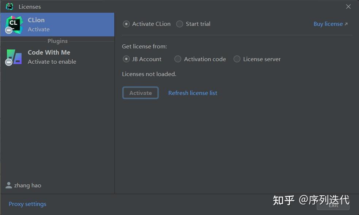Choose the License server option
The width and height of the screenshot is (359, 215).
[237, 59]
